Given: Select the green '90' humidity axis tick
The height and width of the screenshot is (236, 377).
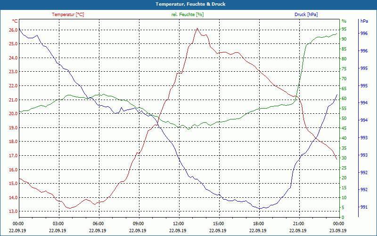Looking at the screenshot, I should pyautogui.click(x=344, y=39).
